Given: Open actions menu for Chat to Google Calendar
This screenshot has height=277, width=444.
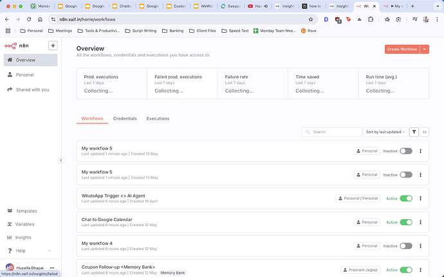Looking at the screenshot, I should tap(420, 222).
